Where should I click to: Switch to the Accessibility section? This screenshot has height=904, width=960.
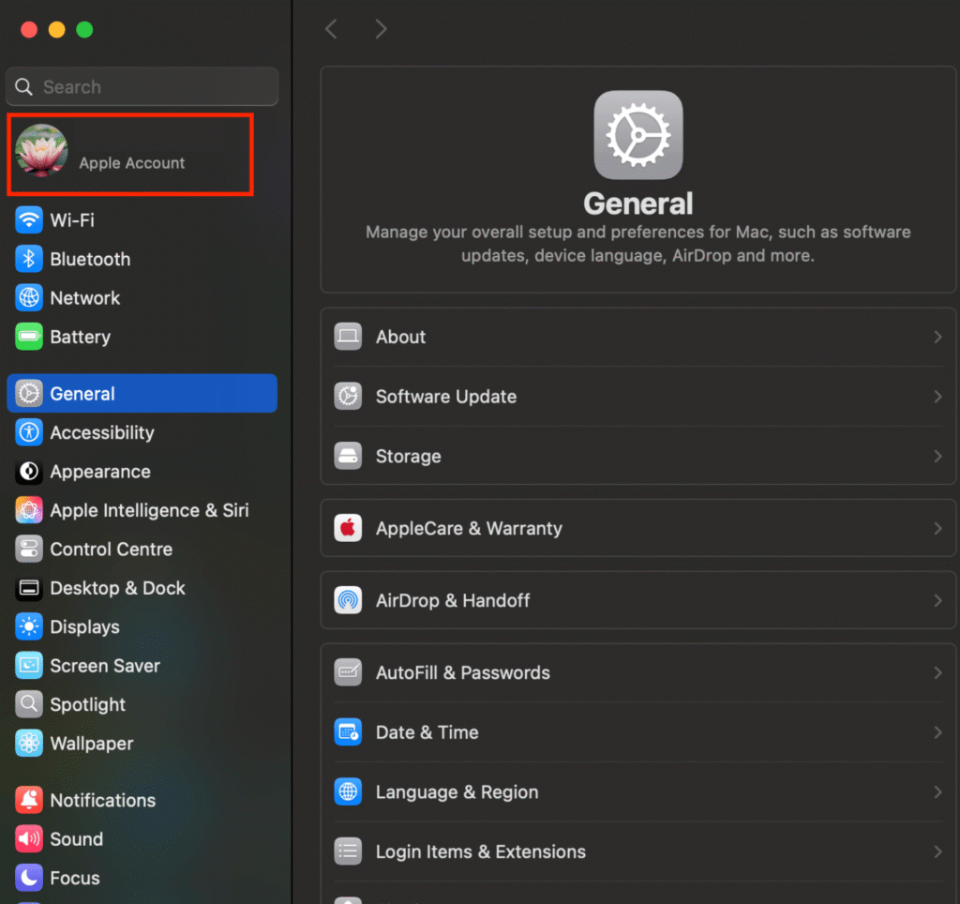click(x=142, y=432)
